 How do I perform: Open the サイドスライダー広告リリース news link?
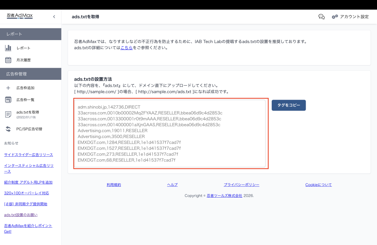point(28,155)
